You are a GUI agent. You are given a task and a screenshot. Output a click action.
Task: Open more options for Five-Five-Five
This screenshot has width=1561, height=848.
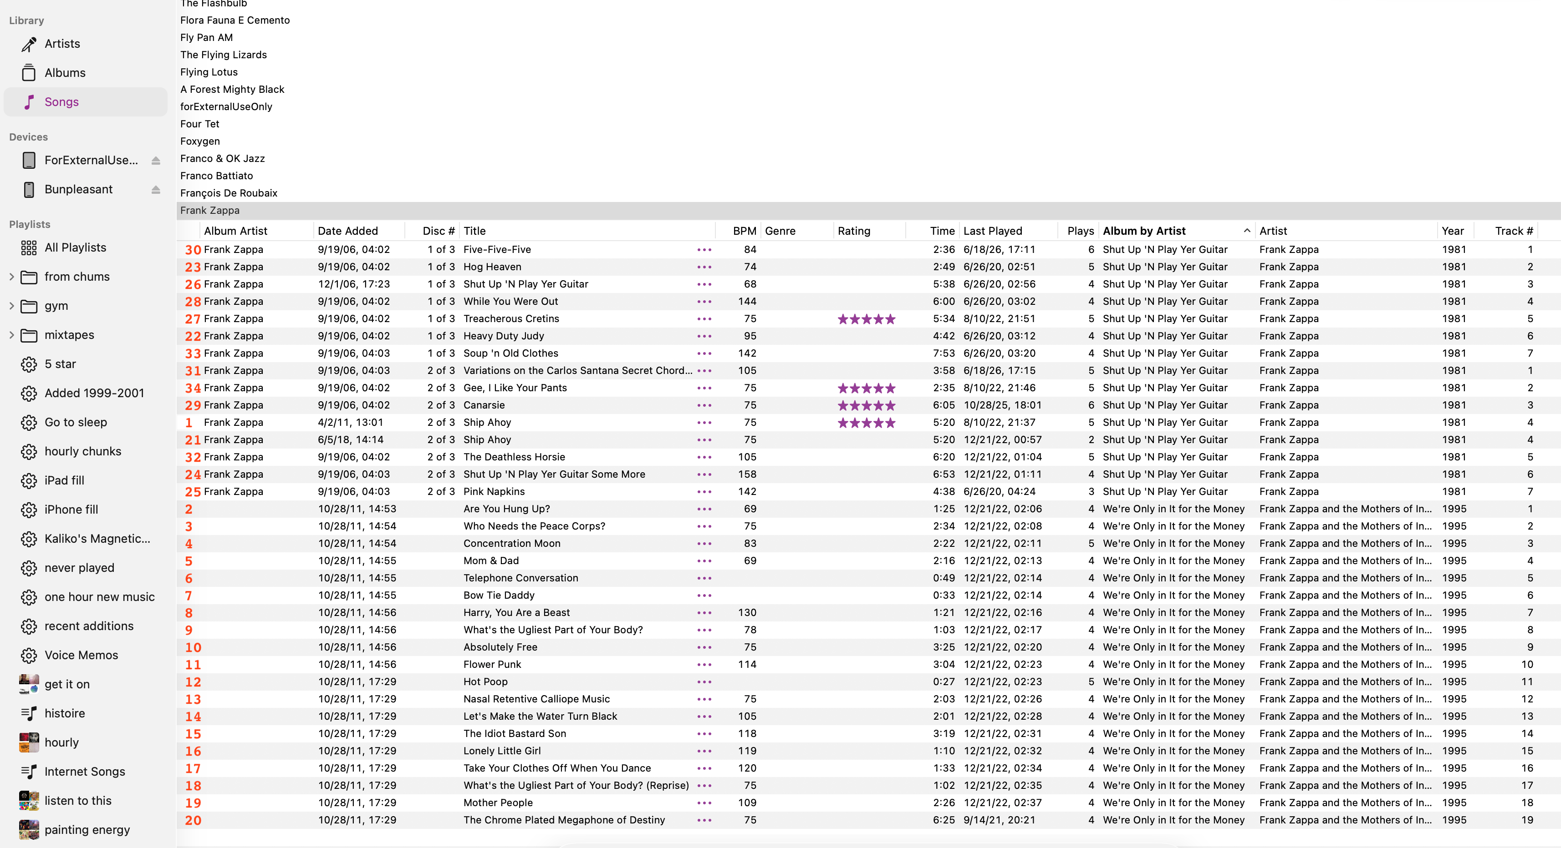point(704,249)
